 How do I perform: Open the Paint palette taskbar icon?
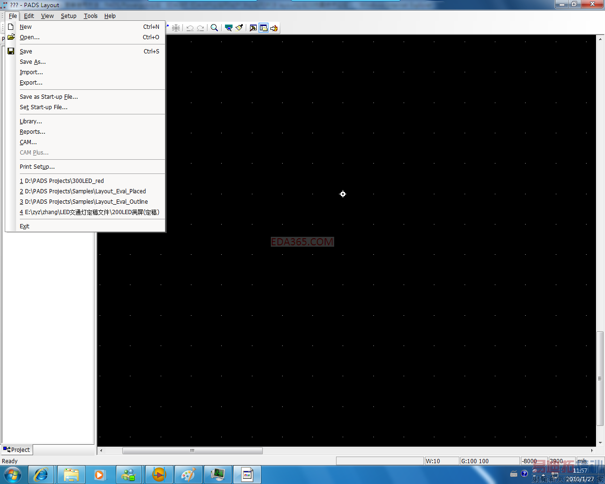click(188, 475)
